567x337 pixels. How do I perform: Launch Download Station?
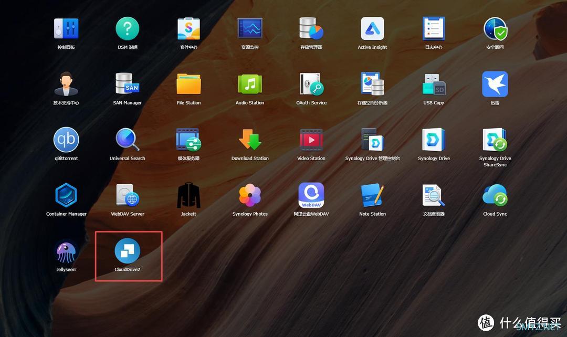[250, 140]
